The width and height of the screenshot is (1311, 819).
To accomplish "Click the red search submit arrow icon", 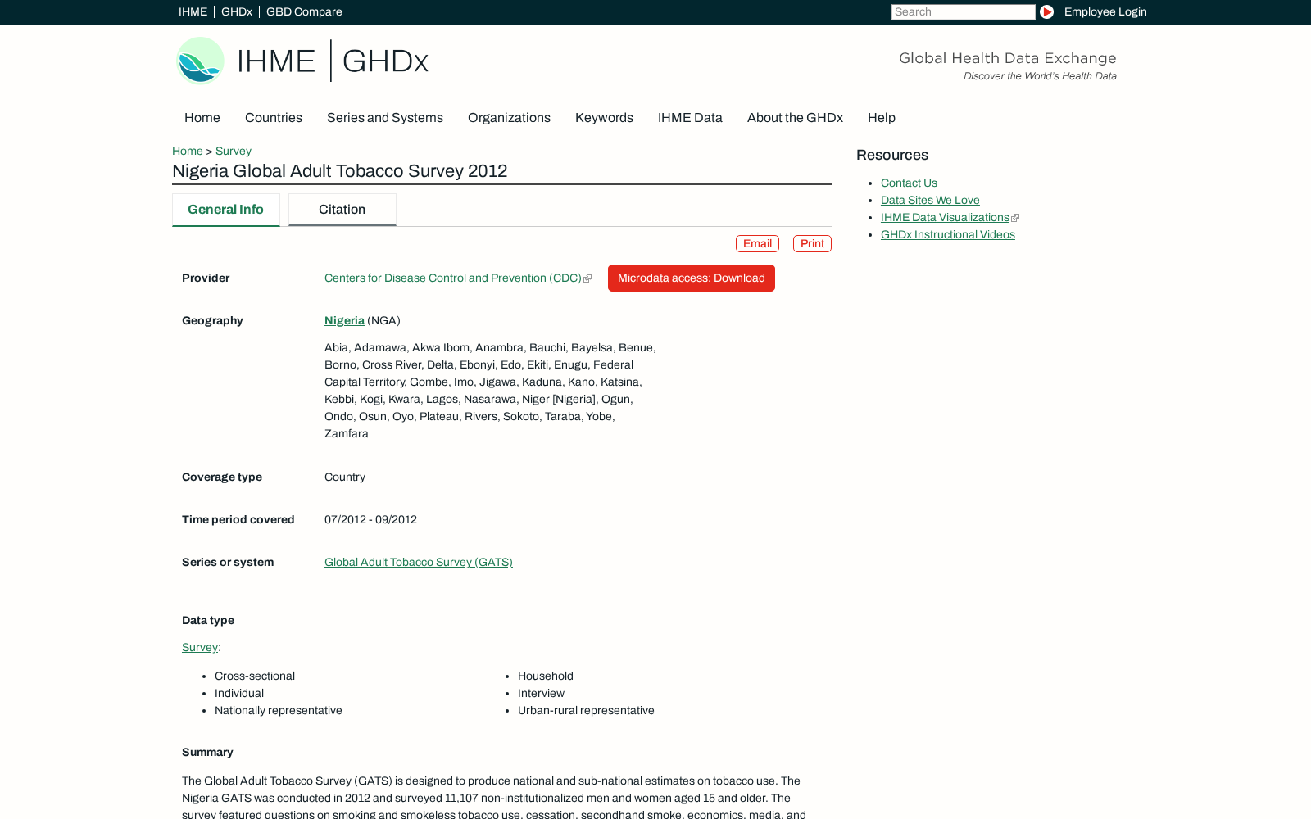I will coord(1046,11).
